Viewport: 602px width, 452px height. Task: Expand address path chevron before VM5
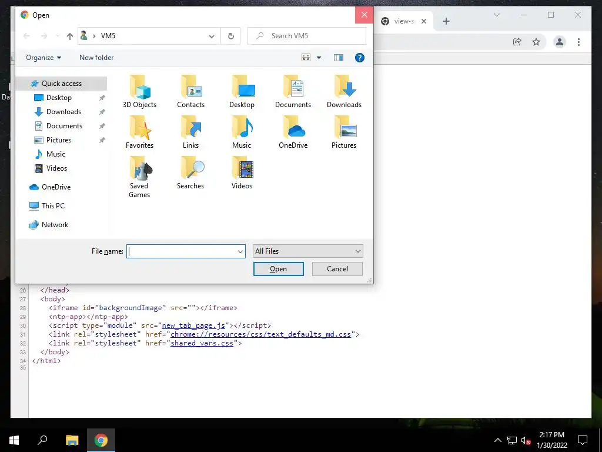94,36
